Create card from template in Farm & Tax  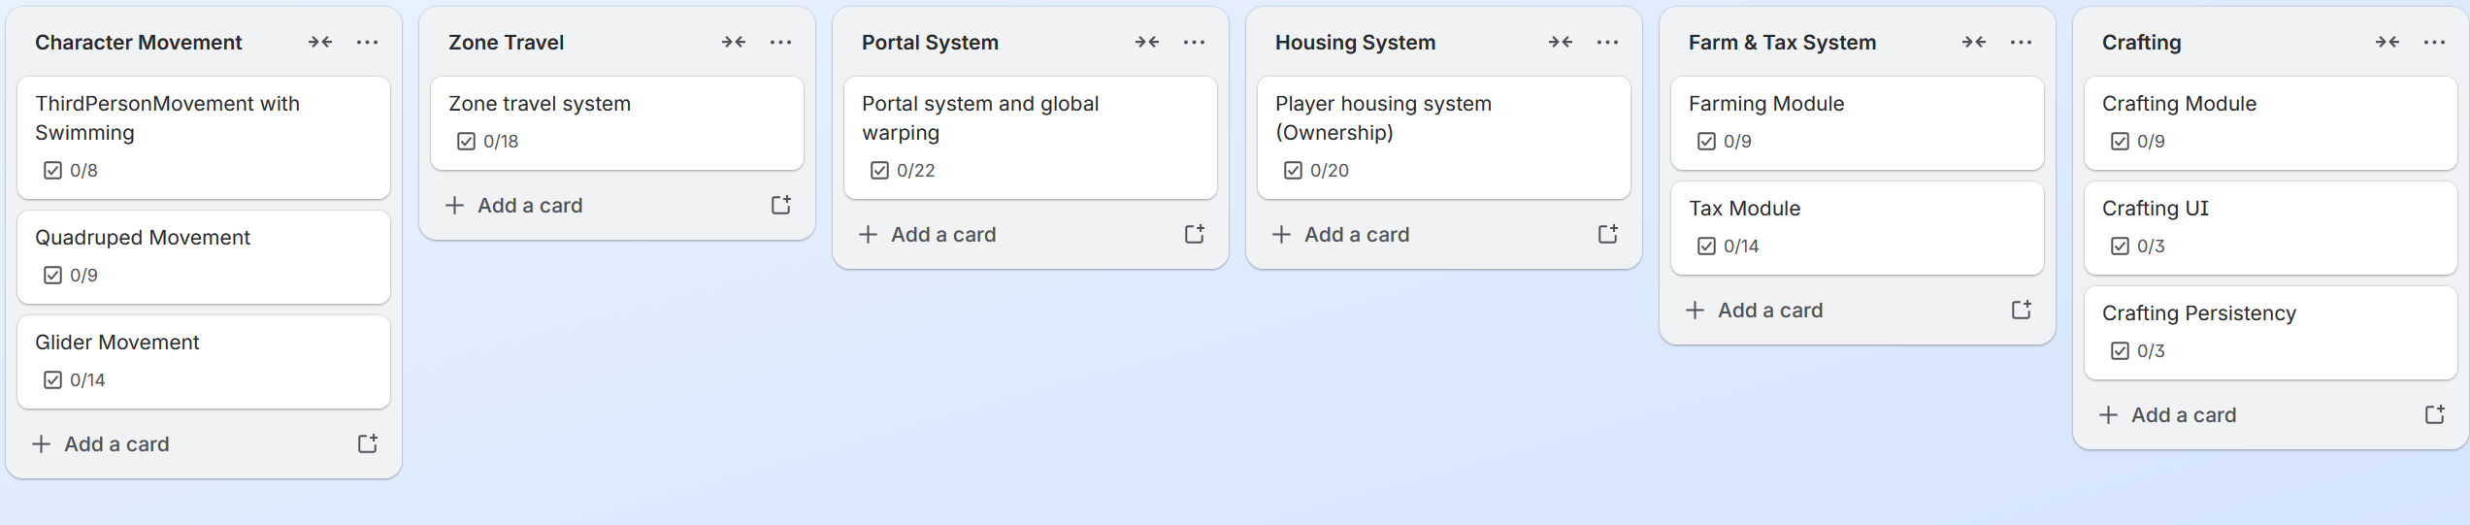pos(2022,310)
